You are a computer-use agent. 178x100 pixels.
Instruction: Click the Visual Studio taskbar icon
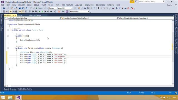pos(18,97)
